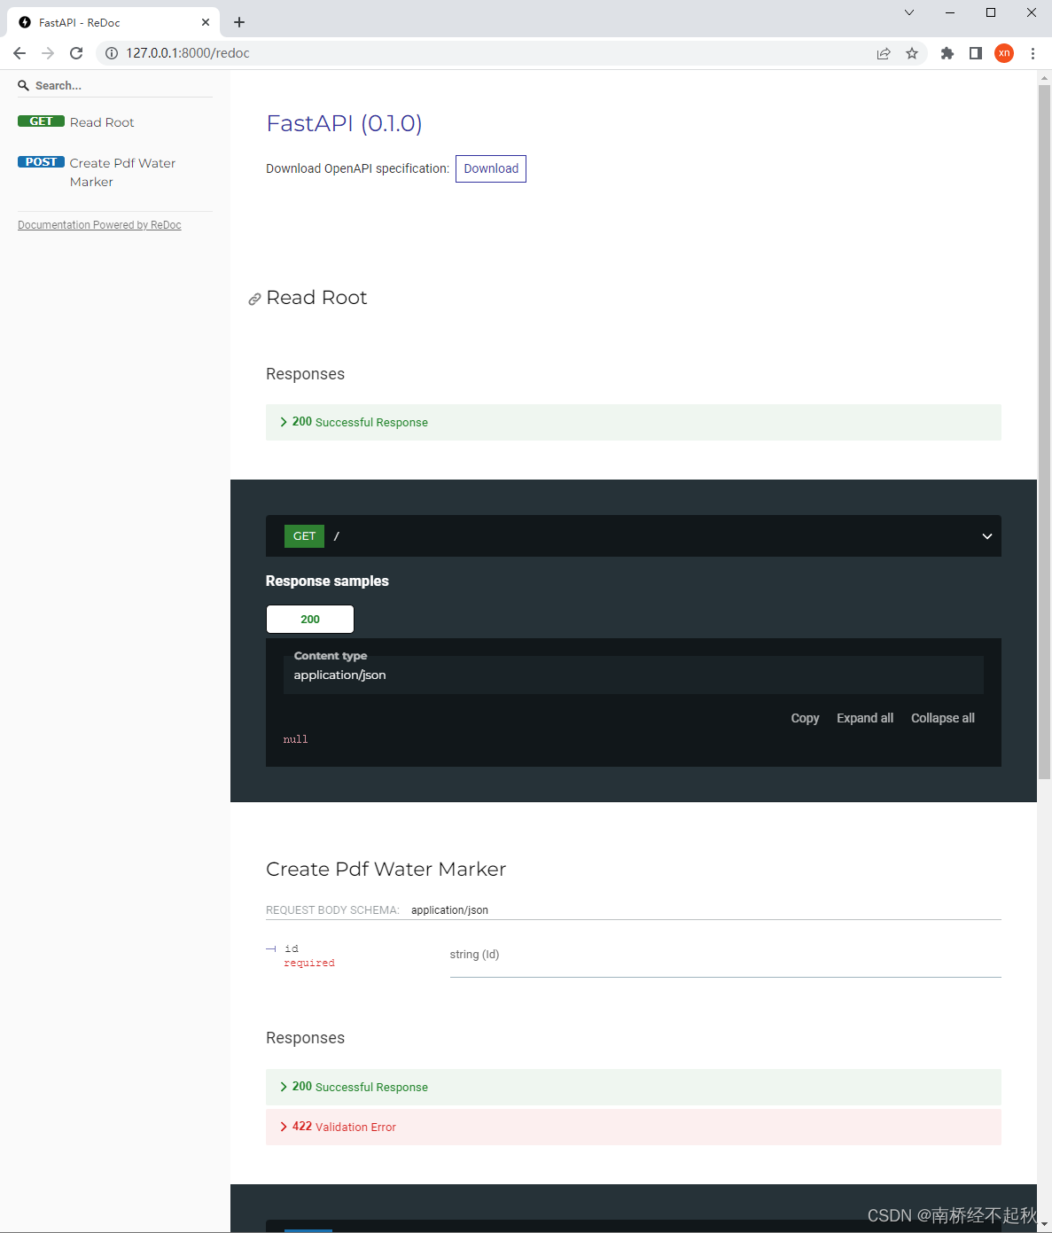
Task: Click the anchor link icon beside Read Root
Action: coord(254,300)
